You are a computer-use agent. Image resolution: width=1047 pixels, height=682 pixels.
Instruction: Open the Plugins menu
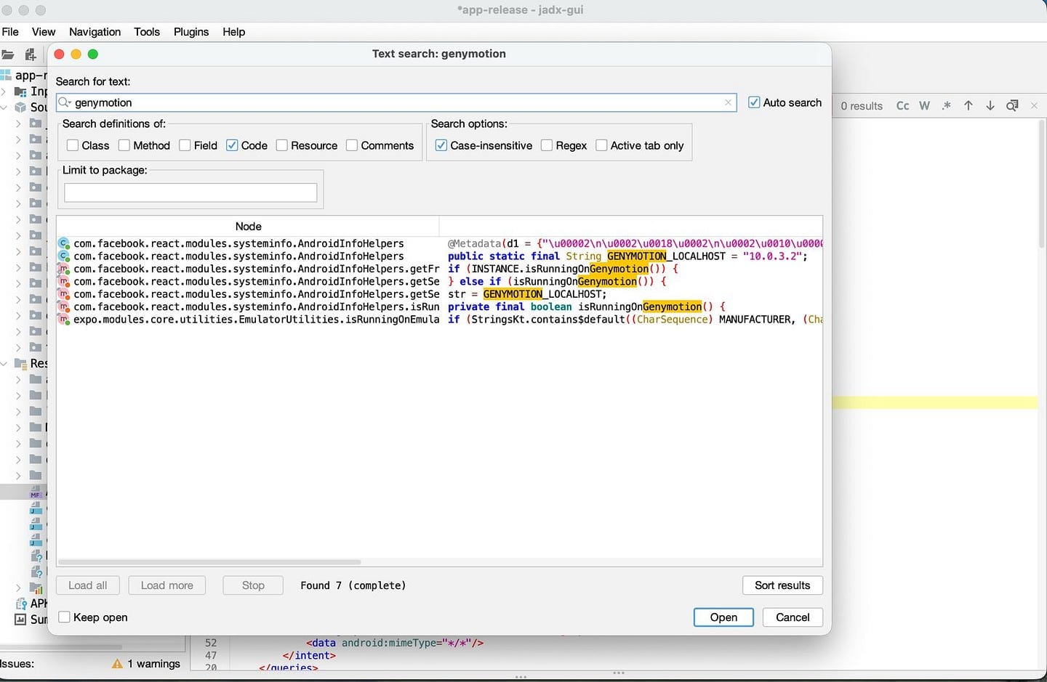(191, 31)
